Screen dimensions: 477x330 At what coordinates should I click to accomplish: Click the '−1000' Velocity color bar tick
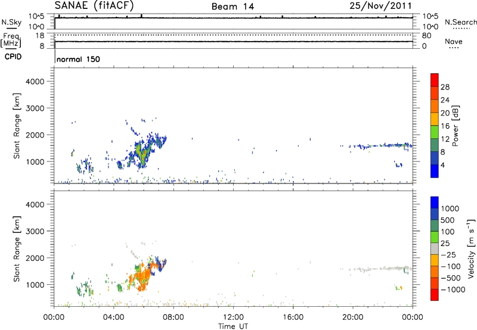tap(453, 289)
